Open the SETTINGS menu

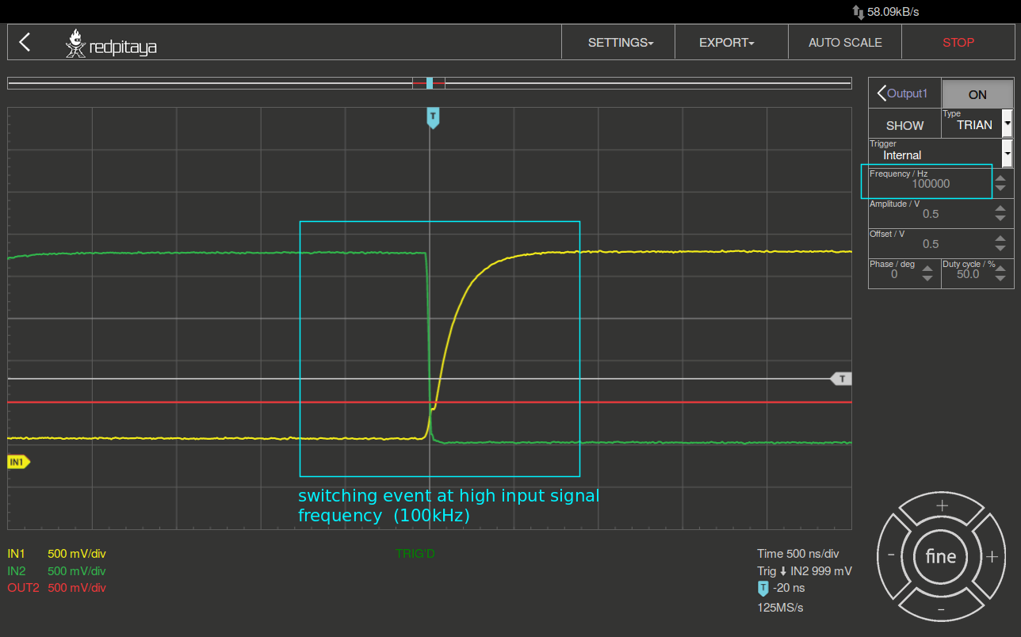click(619, 42)
